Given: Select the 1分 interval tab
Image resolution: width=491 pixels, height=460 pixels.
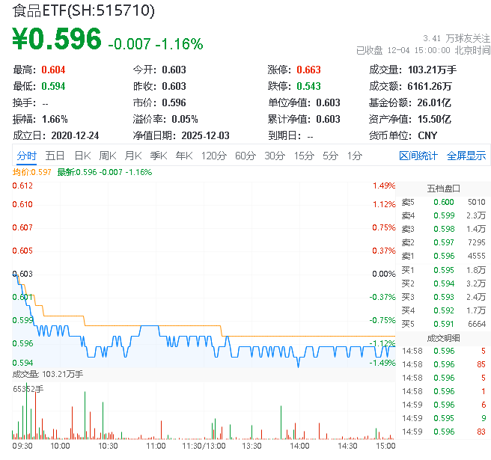Looking at the screenshot, I should pos(354,156).
